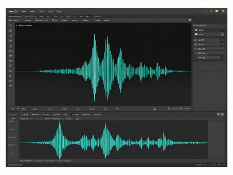The width and height of the screenshot is (233, 175).
Task: Click the icon at the start of the second toolbar row
Action: click(10, 20)
